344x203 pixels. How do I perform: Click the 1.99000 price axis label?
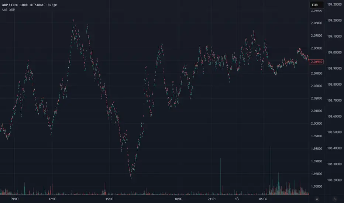(x=316, y=136)
